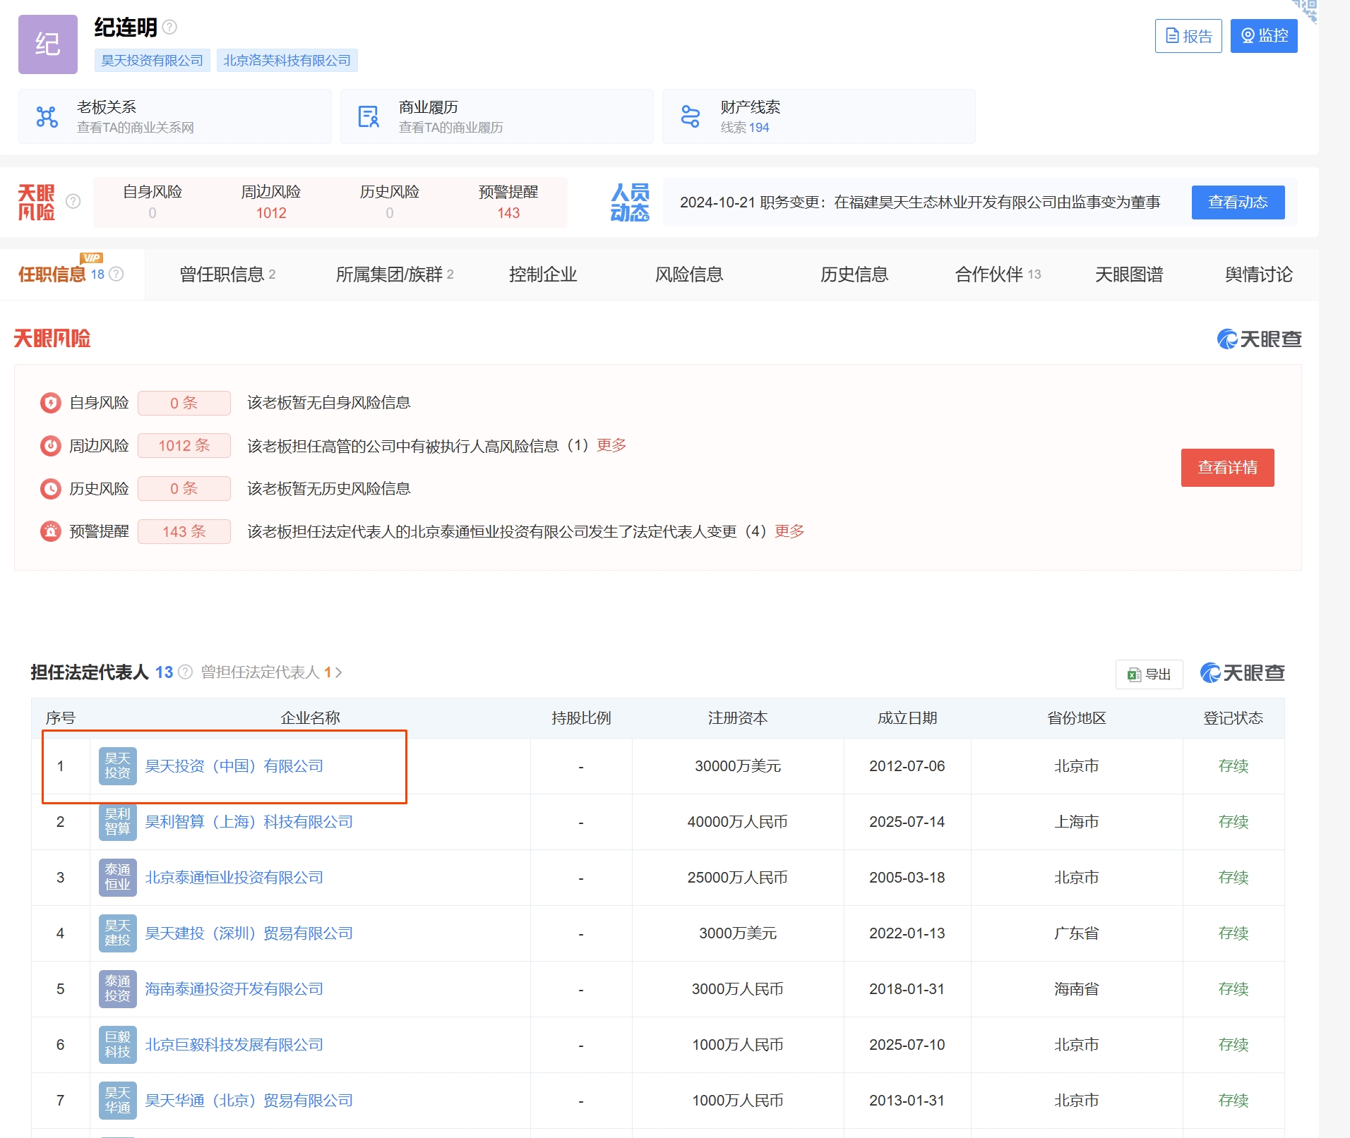Switch to 合作伙伴 tab
This screenshot has width=1350, height=1138.
(x=998, y=274)
